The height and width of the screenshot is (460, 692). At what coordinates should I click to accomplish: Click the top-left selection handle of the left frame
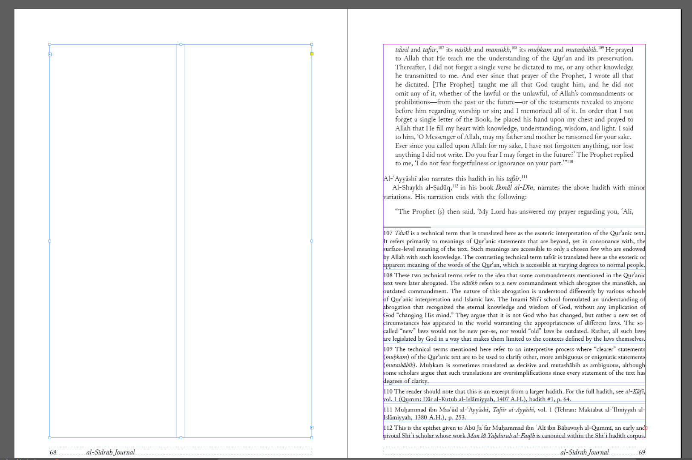(x=50, y=44)
